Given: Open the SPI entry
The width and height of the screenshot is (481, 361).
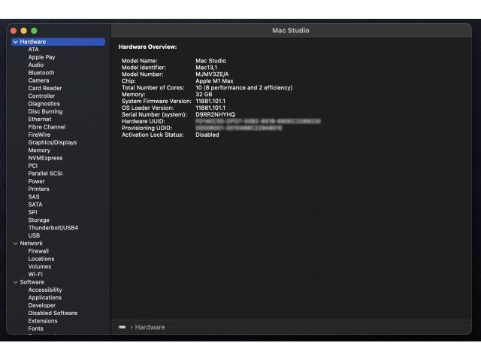Looking at the screenshot, I should 32,212.
